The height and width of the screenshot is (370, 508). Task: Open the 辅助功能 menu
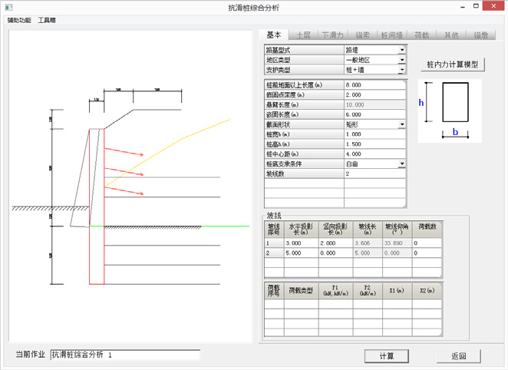[19, 19]
